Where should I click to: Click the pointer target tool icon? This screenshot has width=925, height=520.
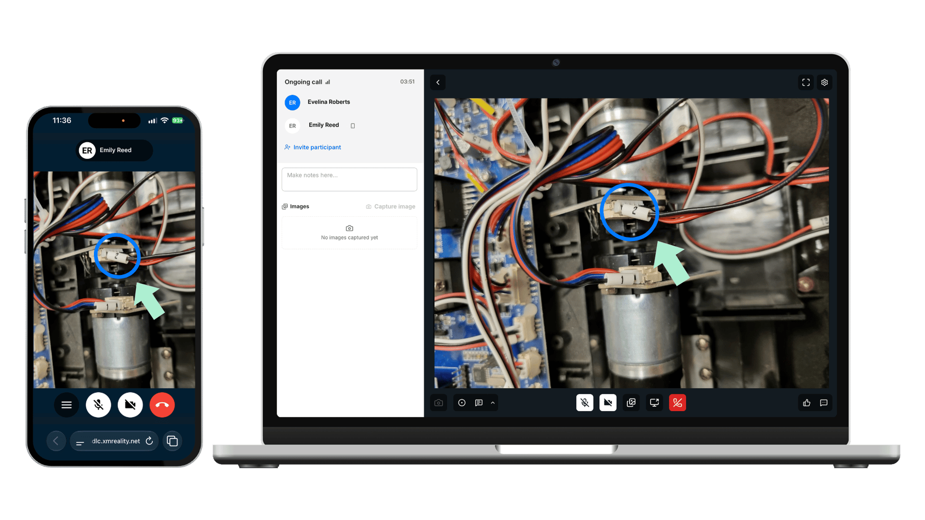coord(462,403)
